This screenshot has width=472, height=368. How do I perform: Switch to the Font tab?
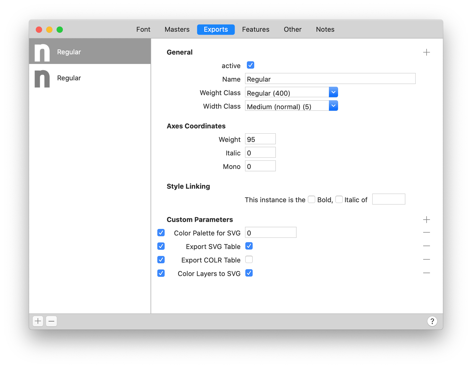click(143, 29)
